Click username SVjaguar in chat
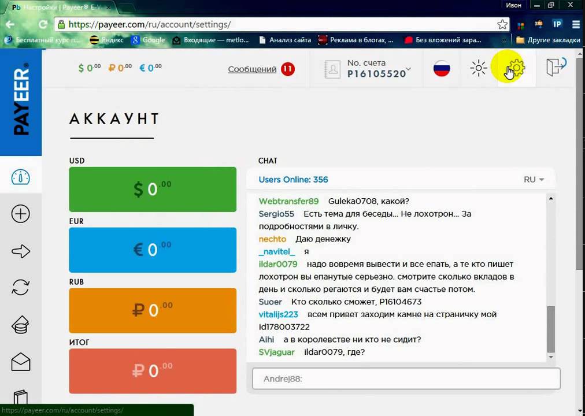Image resolution: width=585 pixels, height=416 pixels. 276,352
